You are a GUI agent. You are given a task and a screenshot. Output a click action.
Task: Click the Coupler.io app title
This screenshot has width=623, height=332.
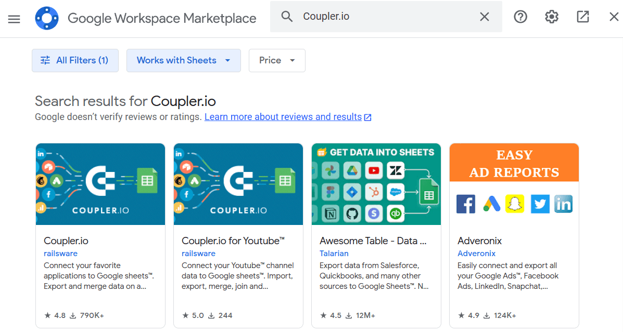(x=66, y=241)
